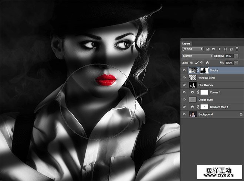The image size is (244, 181).
Task: Click the lock all padlock icon
Action: coord(207,63)
